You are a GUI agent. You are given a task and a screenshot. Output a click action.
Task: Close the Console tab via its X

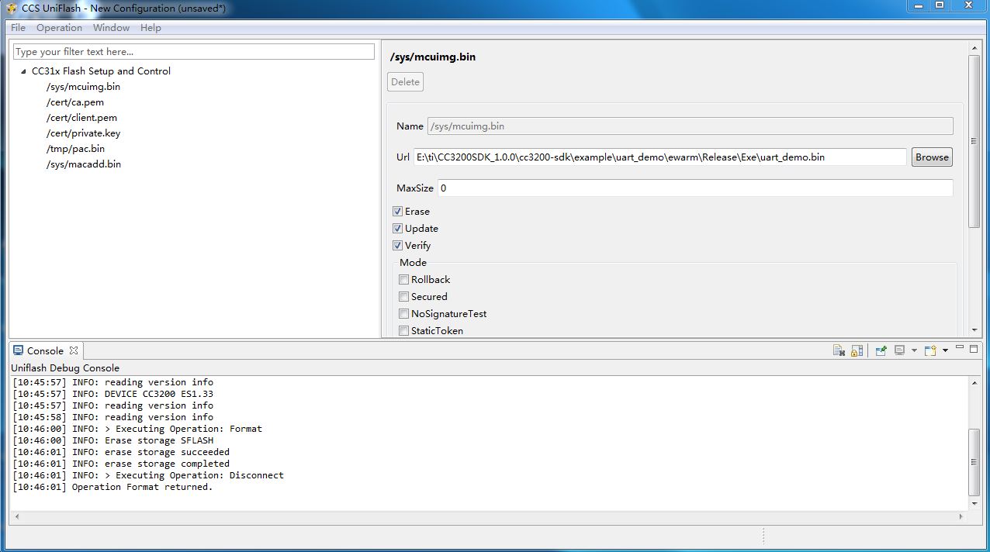[74, 350]
